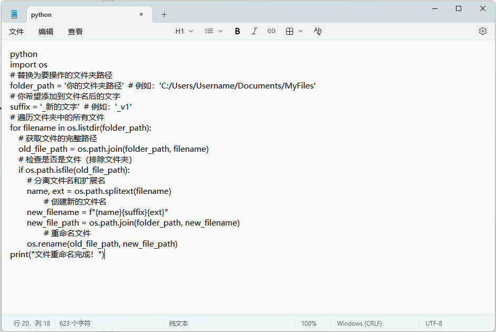Click the line starting with 'folder_path ='
496x332 pixels.
[x=163, y=86]
